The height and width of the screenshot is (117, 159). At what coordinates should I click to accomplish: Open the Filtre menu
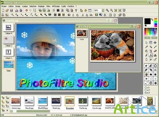tap(48, 6)
